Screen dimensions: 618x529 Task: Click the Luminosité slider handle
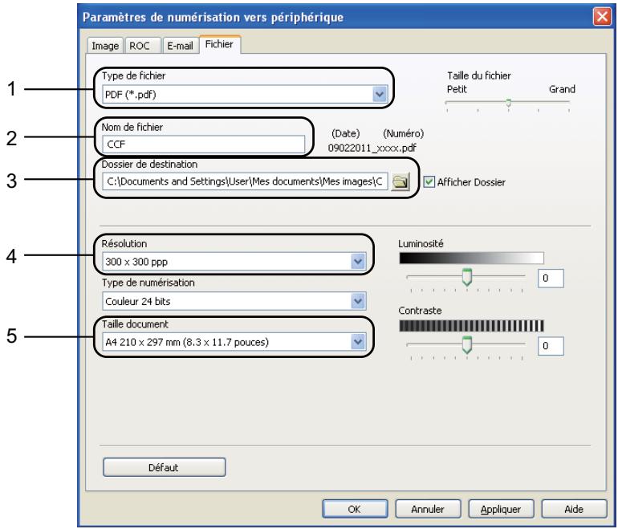click(466, 277)
